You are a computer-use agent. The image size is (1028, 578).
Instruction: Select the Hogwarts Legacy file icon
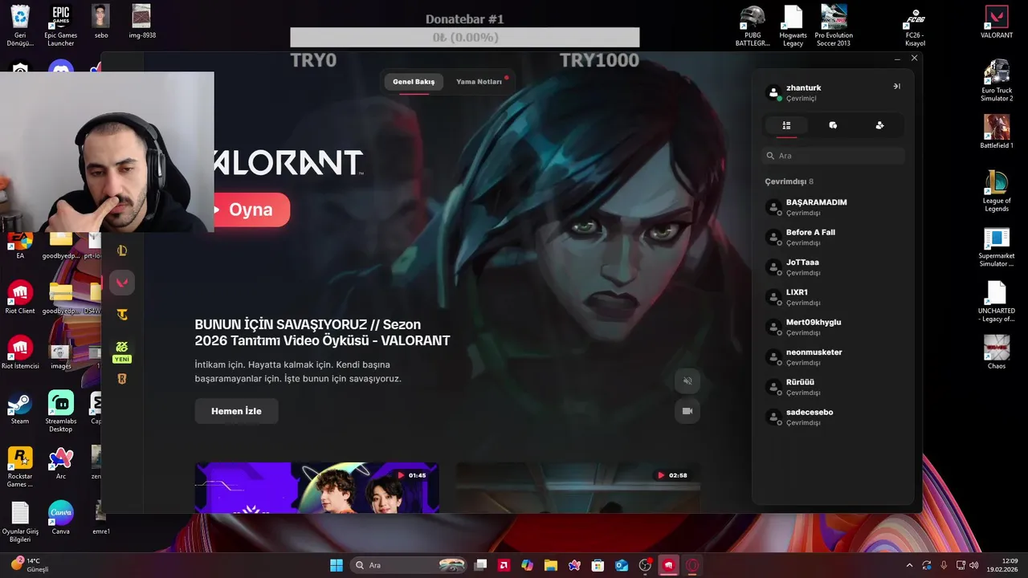click(x=793, y=26)
